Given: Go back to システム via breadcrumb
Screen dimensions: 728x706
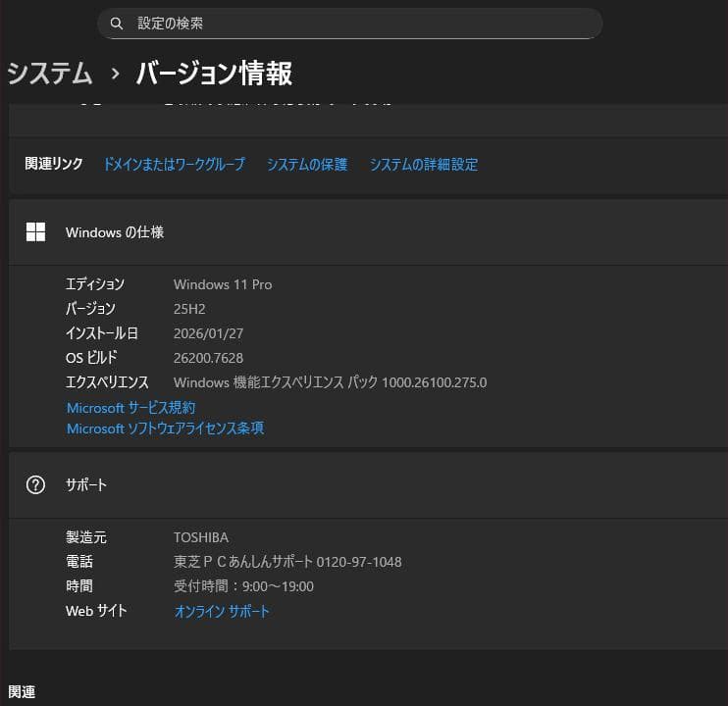Looking at the screenshot, I should (x=50, y=74).
